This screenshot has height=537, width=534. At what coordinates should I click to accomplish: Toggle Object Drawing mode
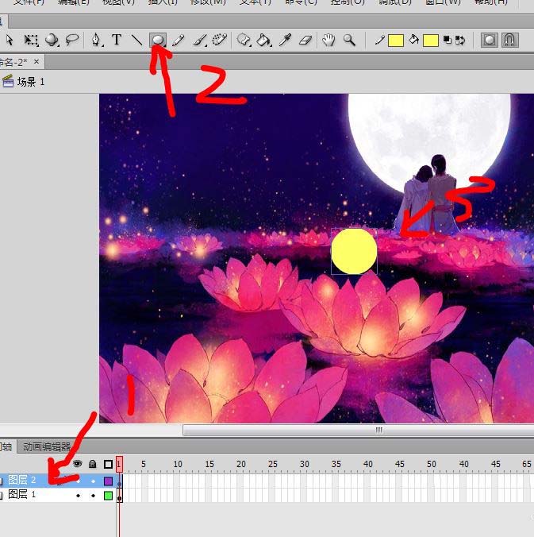490,40
